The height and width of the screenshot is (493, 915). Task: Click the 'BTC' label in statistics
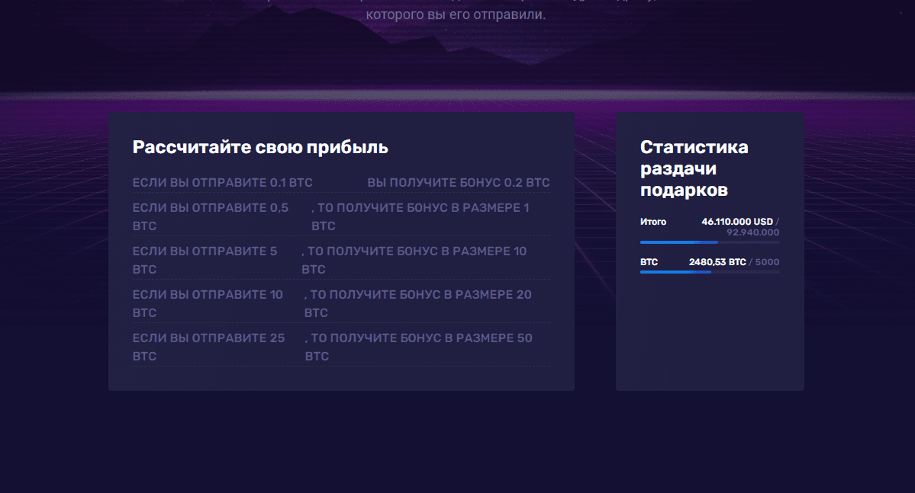click(x=649, y=262)
